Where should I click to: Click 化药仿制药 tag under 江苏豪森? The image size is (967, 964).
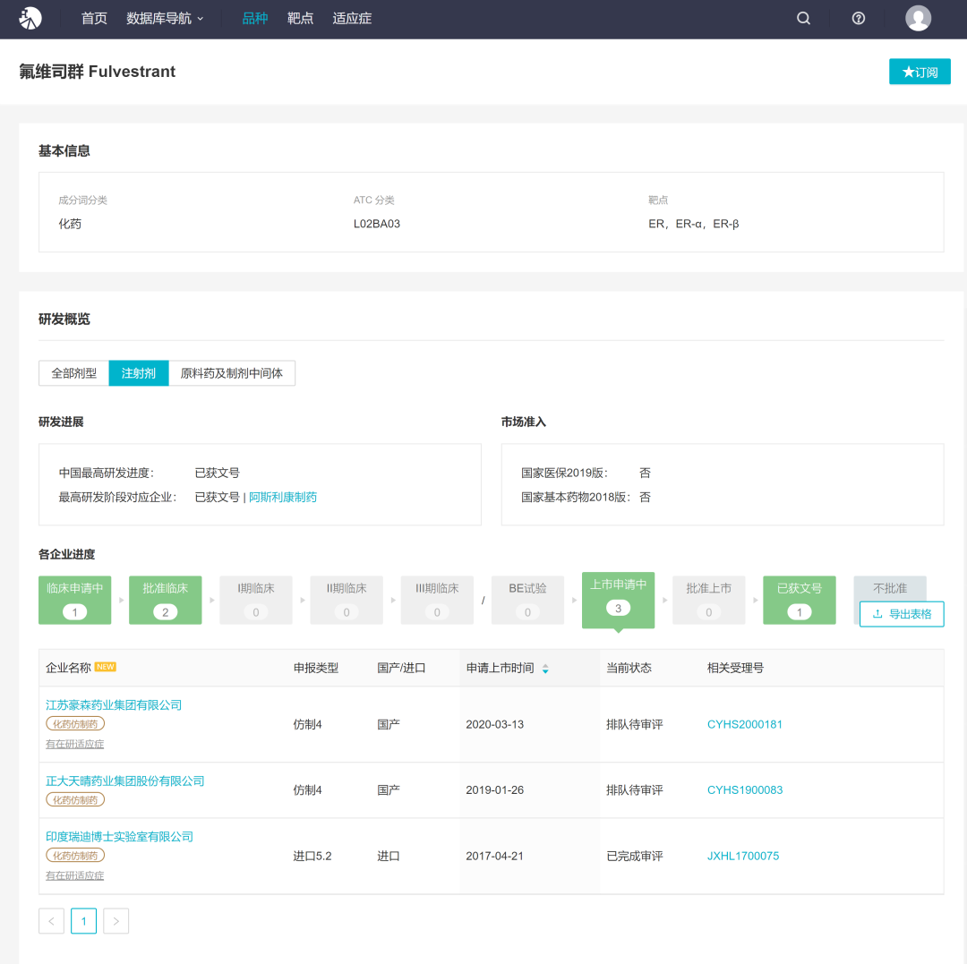click(75, 723)
